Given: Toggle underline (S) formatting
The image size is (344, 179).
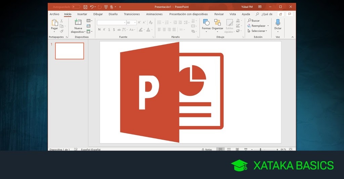Looking at the screenshot, I should pyautogui.click(x=109, y=29).
